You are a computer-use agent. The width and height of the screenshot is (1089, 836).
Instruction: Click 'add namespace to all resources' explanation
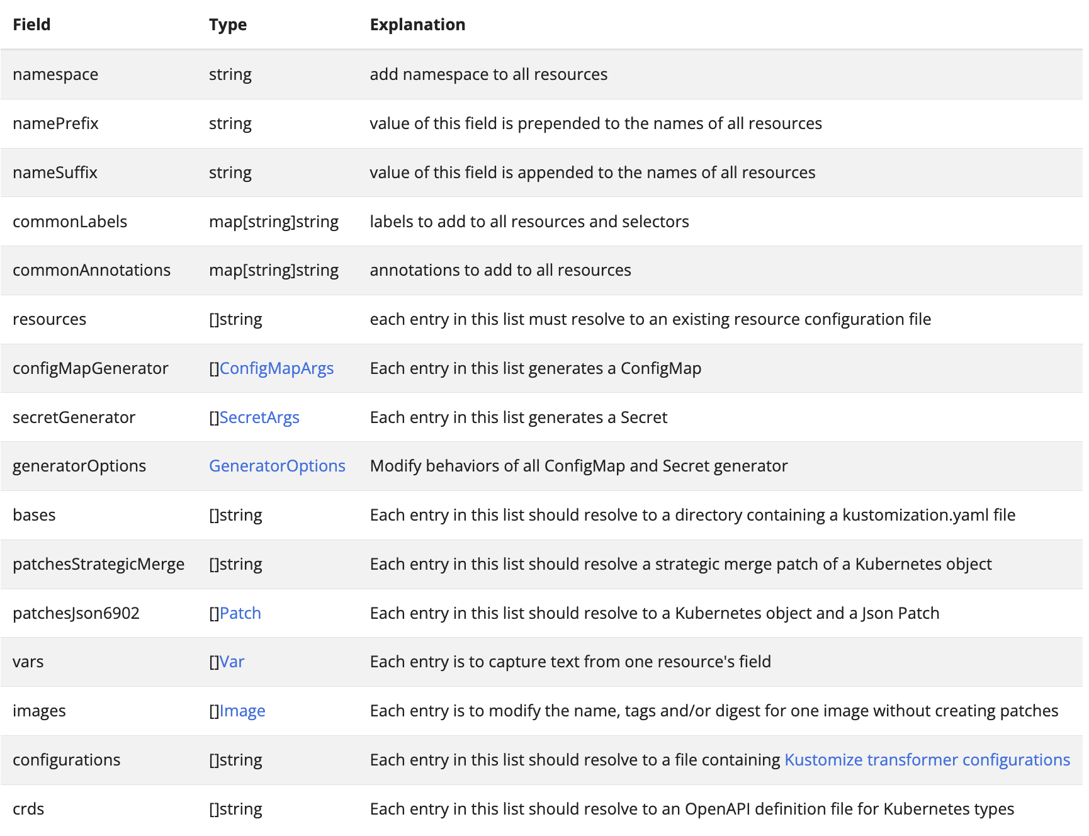[488, 74]
